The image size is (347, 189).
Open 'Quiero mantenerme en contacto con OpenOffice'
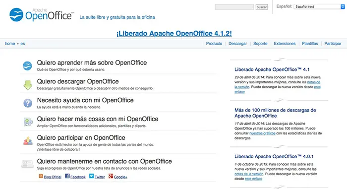(x=104, y=161)
